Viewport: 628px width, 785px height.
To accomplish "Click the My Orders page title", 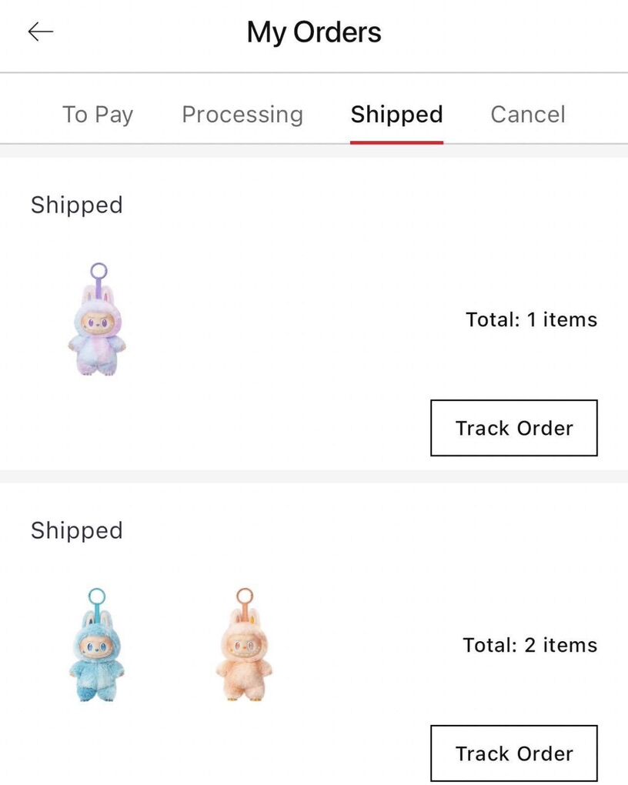I will click(x=314, y=32).
